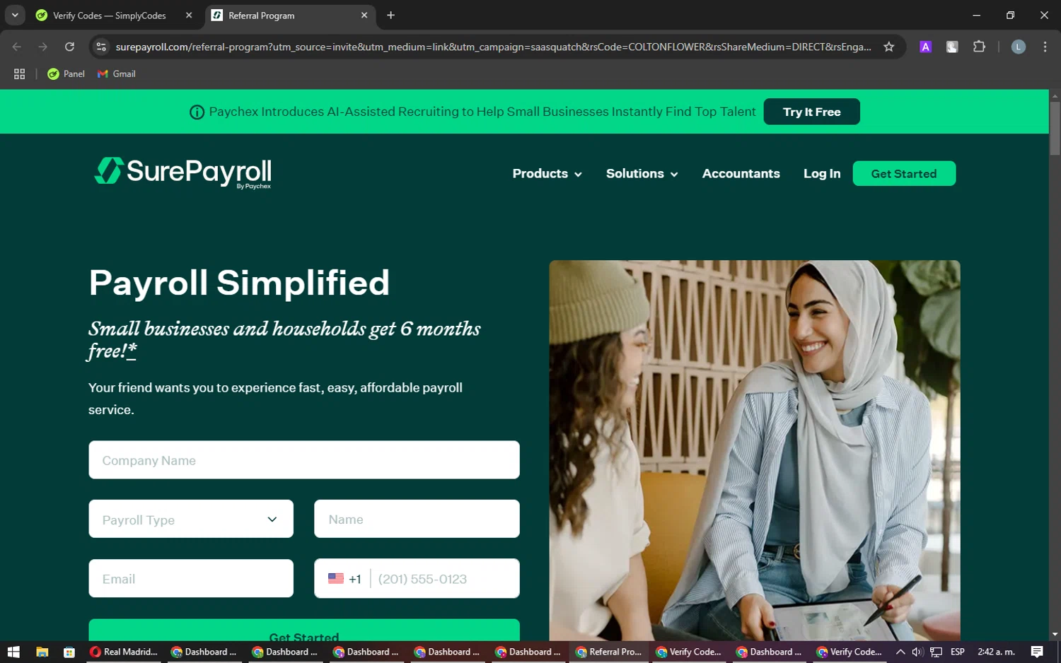Bookmark this page with the star icon
1061x663 pixels.
[889, 47]
